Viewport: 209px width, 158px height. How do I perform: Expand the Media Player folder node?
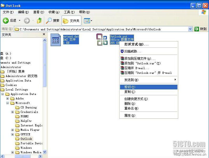(x=12, y=130)
